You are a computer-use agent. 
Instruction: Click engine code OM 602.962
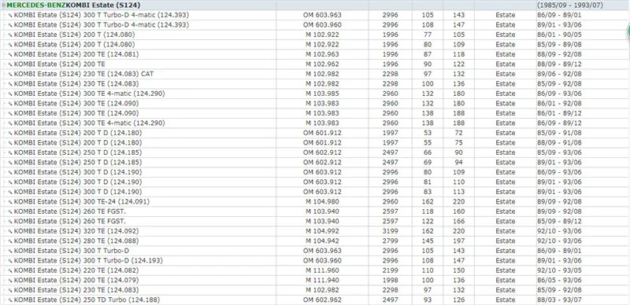tap(322, 299)
